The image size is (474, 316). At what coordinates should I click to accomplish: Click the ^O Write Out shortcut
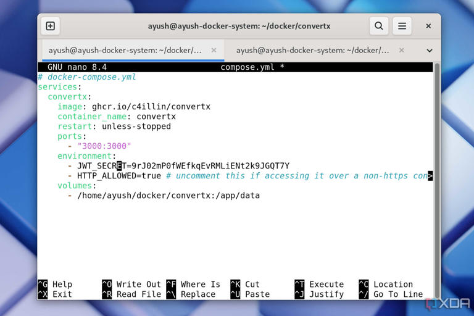tap(131, 285)
